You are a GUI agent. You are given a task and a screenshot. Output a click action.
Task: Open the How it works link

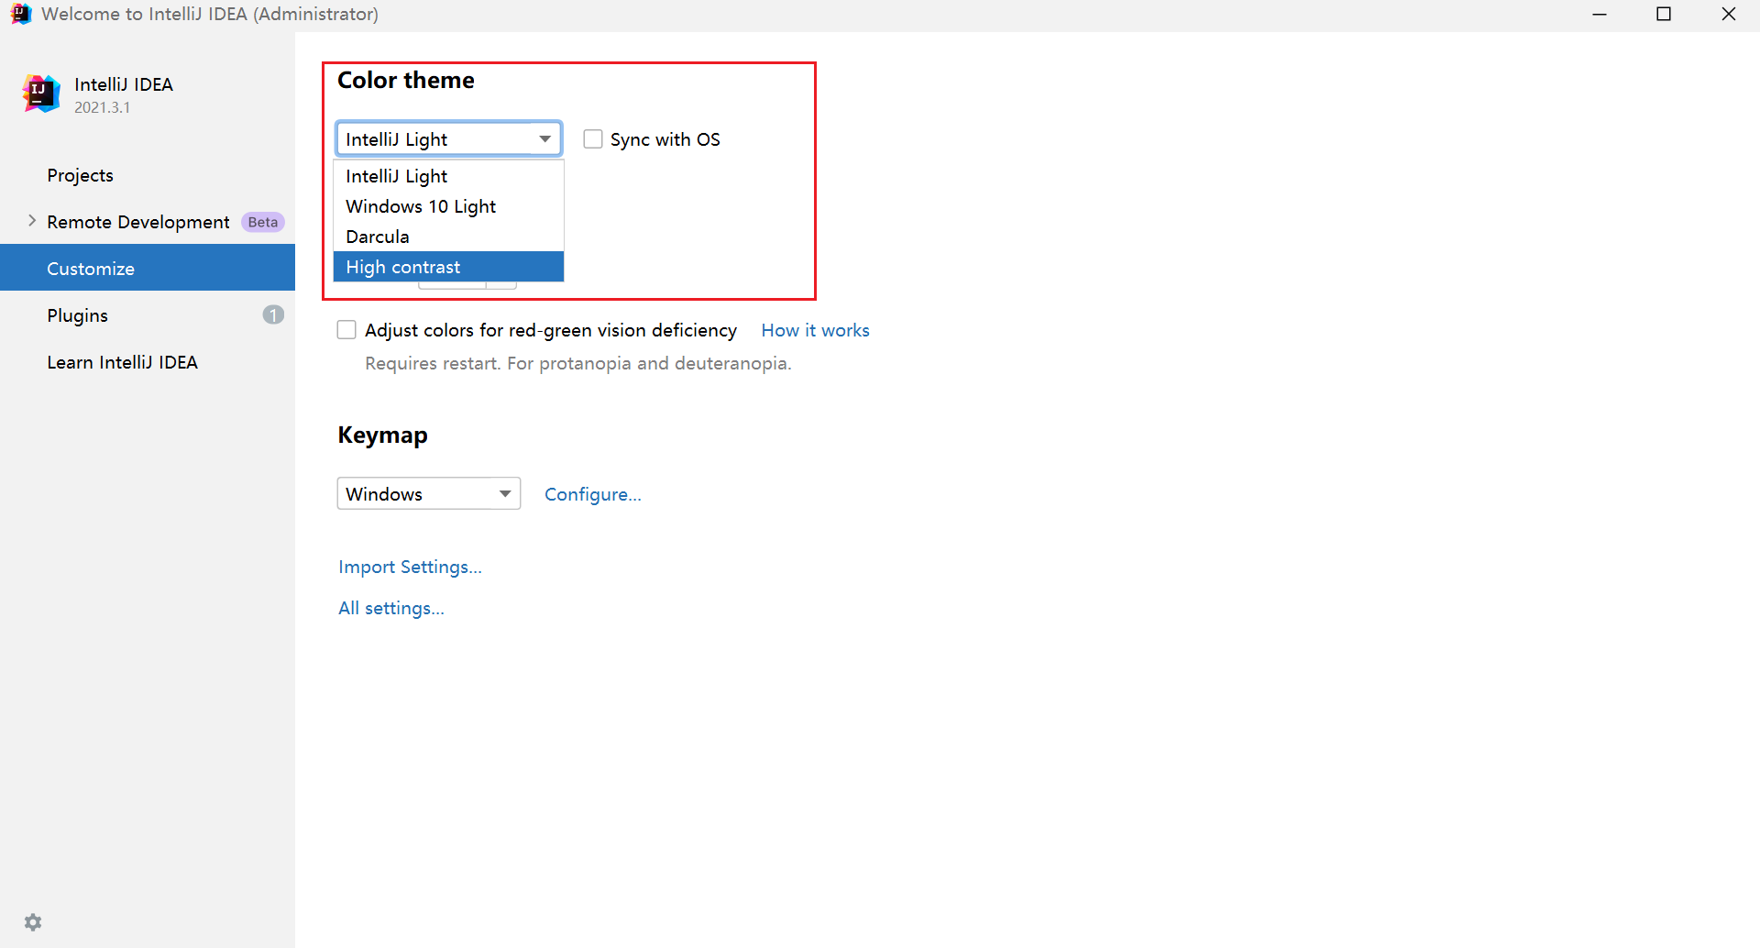tap(815, 330)
